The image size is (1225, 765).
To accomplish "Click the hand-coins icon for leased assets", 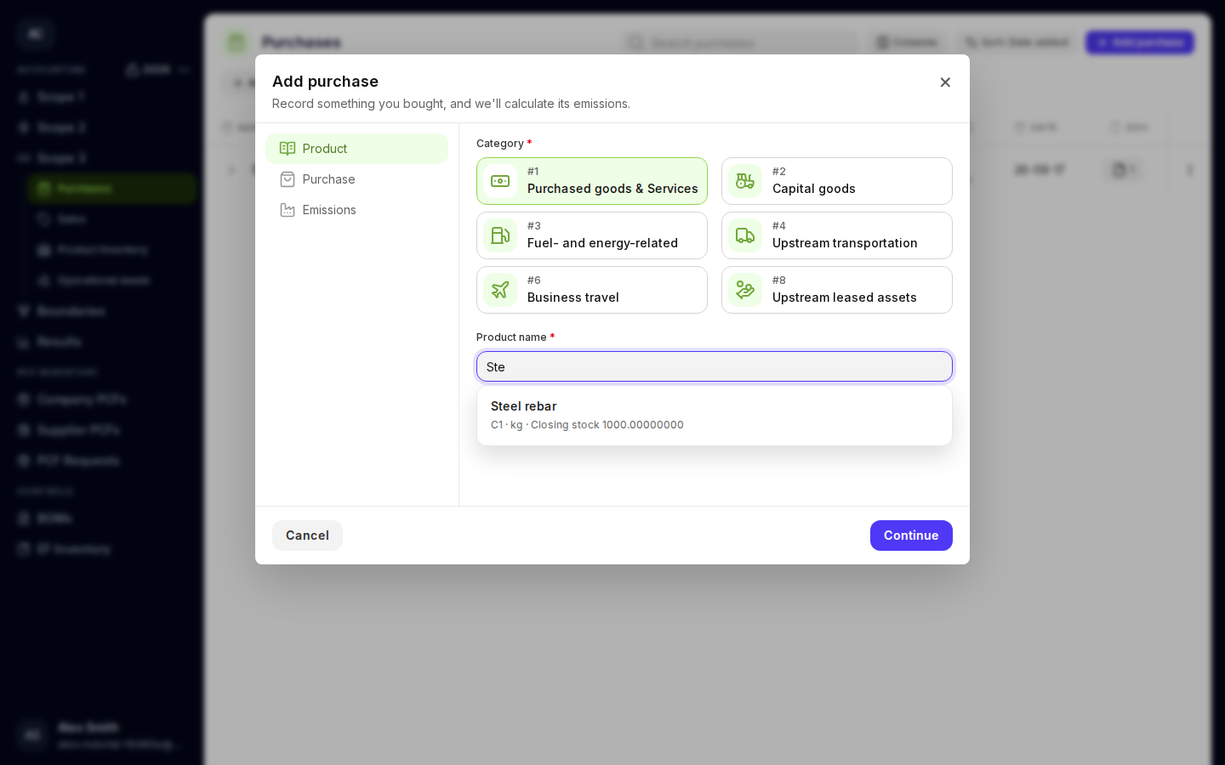I will click(x=745, y=290).
